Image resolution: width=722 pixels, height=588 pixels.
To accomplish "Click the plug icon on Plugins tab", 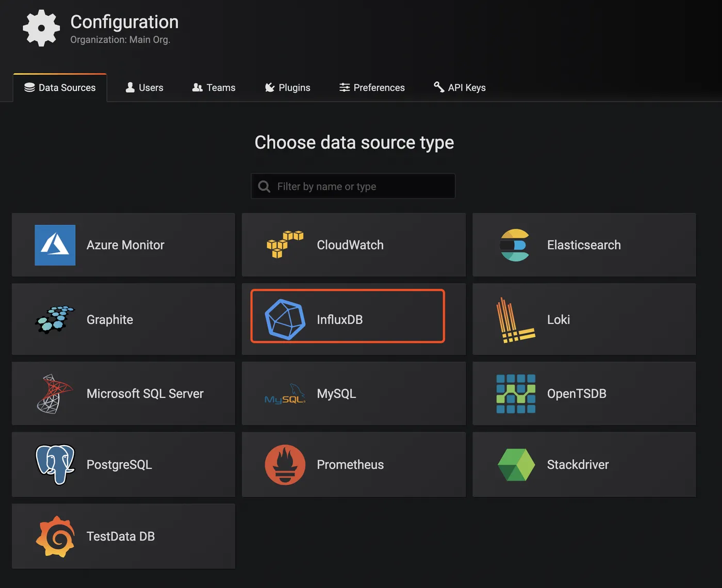I will (x=270, y=88).
